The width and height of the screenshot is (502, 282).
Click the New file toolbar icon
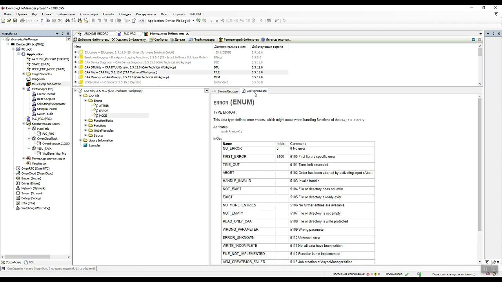(x=3, y=21)
